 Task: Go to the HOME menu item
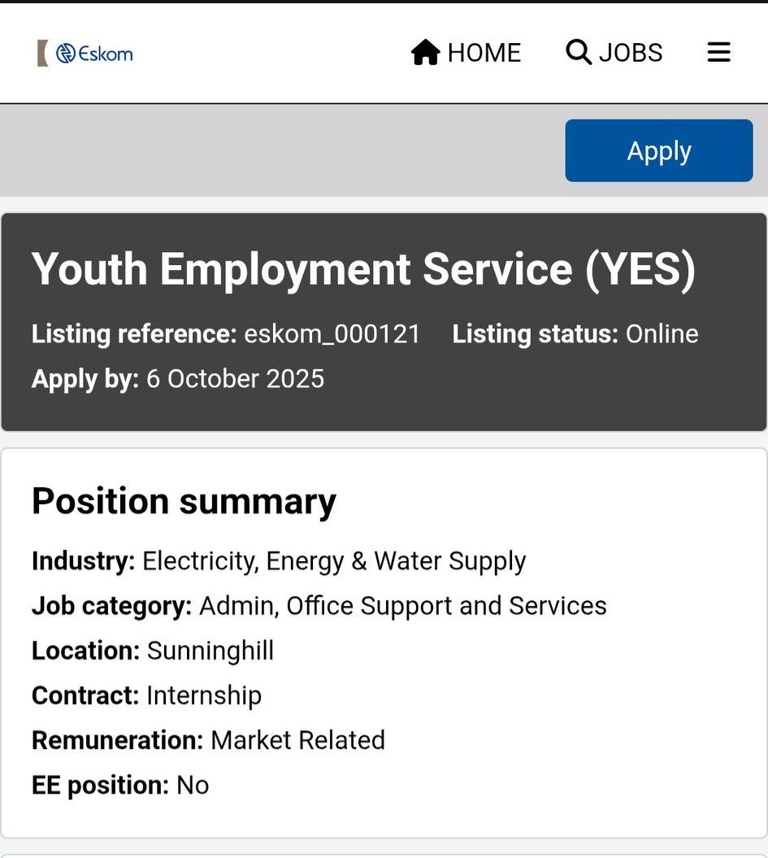[x=466, y=53]
